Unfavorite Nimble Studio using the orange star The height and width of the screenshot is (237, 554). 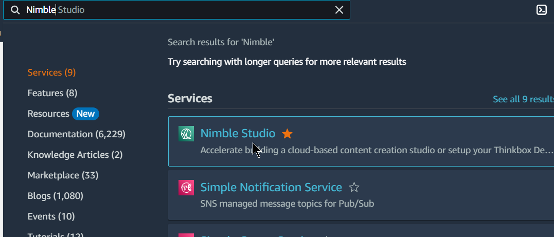coord(287,134)
